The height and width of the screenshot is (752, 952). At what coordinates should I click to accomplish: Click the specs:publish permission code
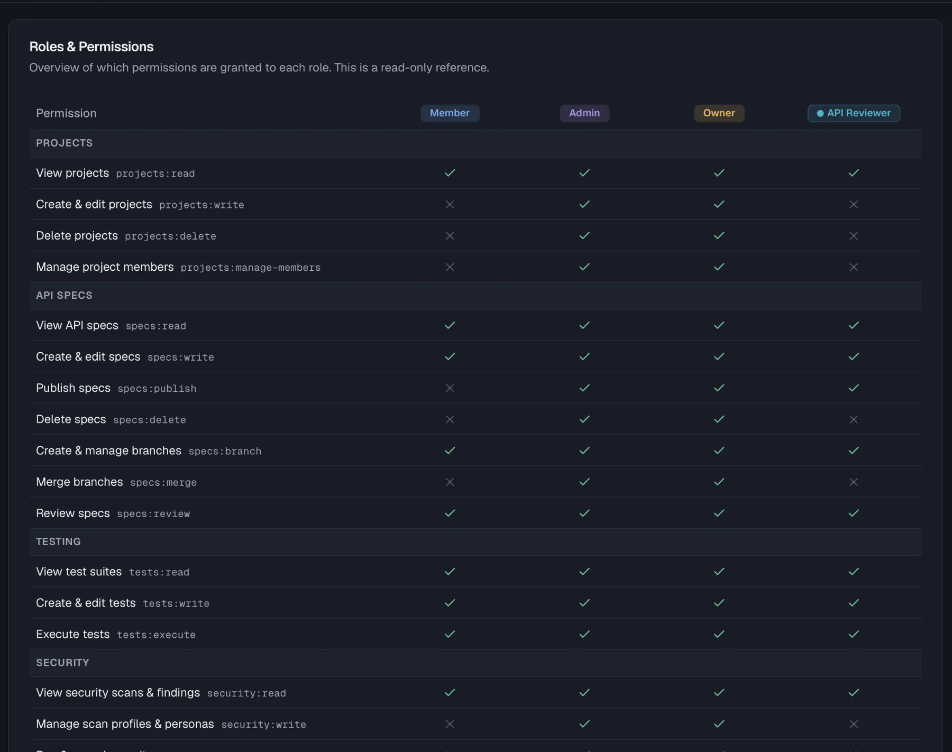tap(157, 389)
